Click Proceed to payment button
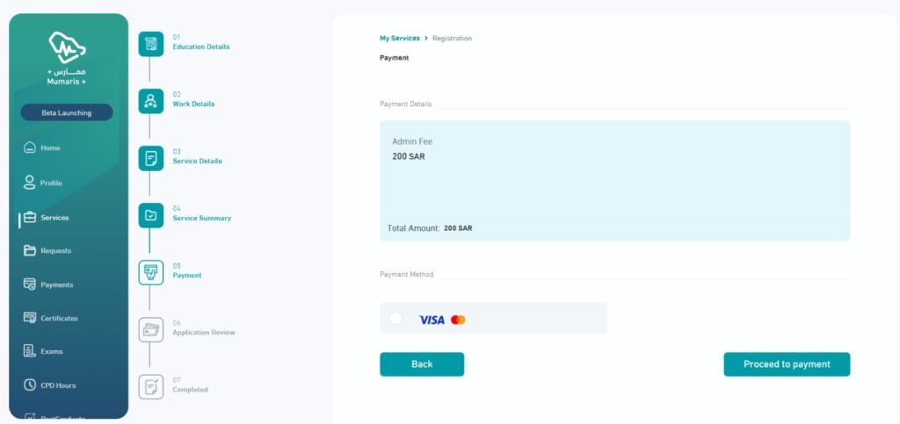The image size is (900, 424). [x=787, y=364]
